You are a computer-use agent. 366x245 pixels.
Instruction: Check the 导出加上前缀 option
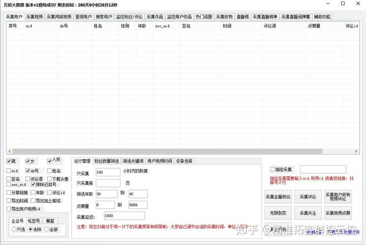(x=33, y=200)
